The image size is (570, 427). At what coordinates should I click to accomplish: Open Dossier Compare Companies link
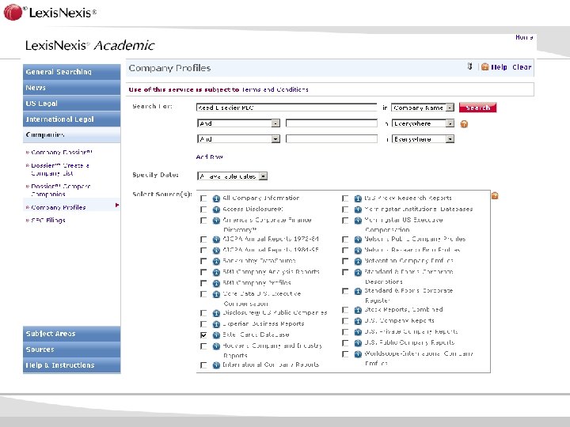[x=61, y=190]
